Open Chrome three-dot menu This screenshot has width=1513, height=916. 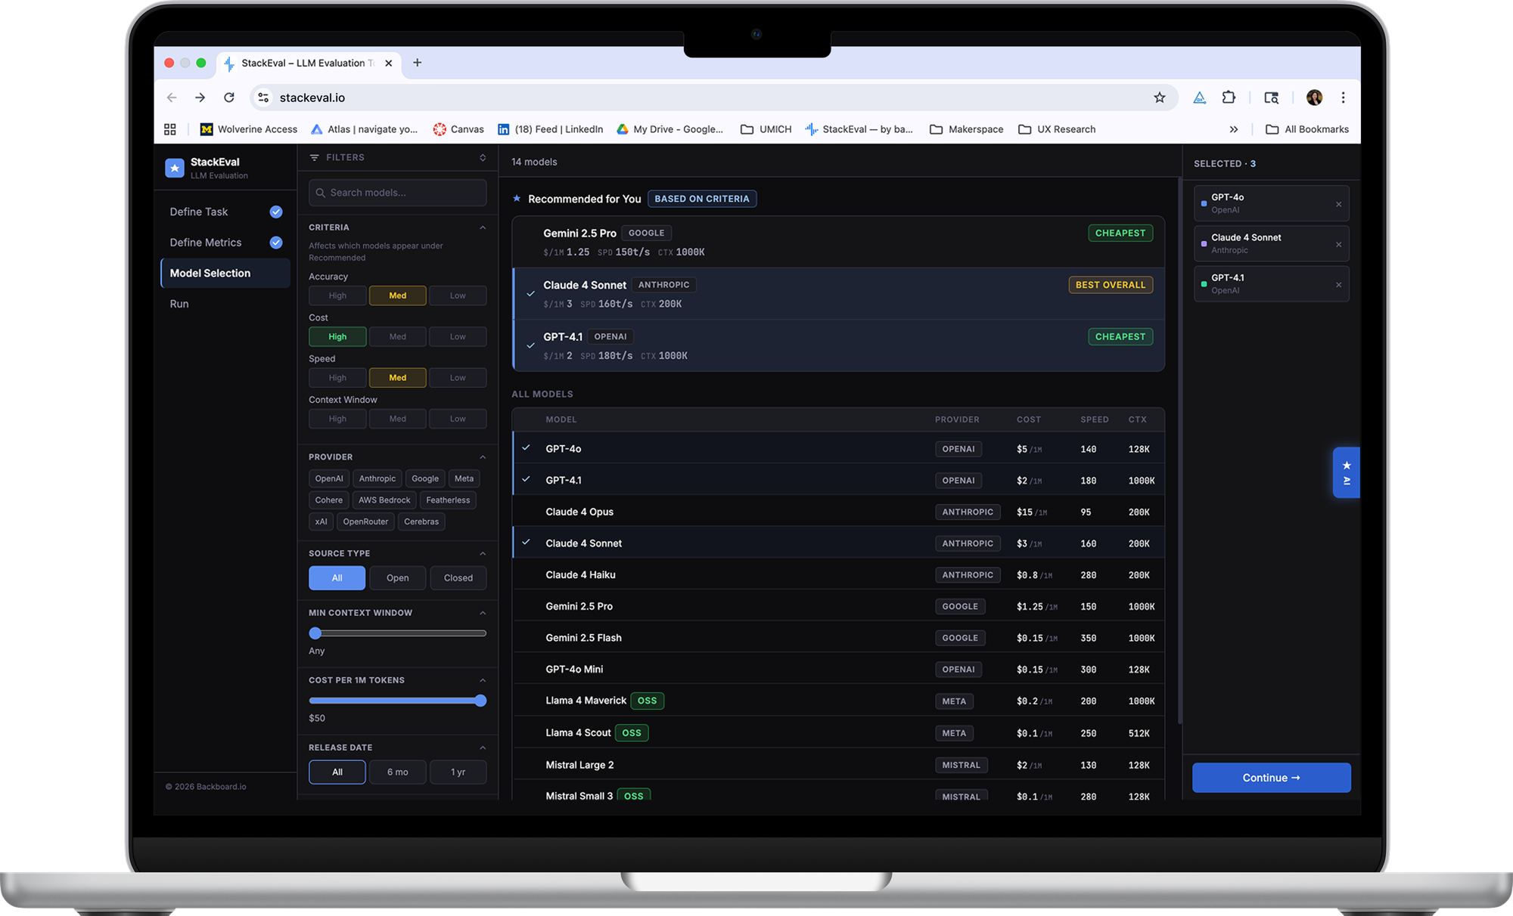click(1344, 97)
